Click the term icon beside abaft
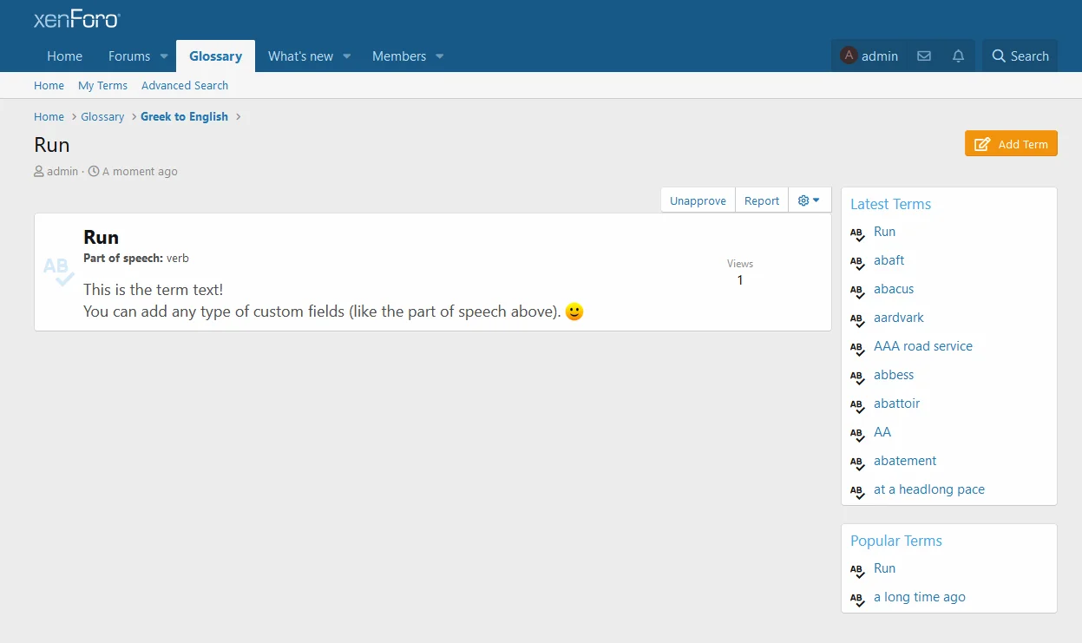1082x643 pixels. pyautogui.click(x=857, y=261)
